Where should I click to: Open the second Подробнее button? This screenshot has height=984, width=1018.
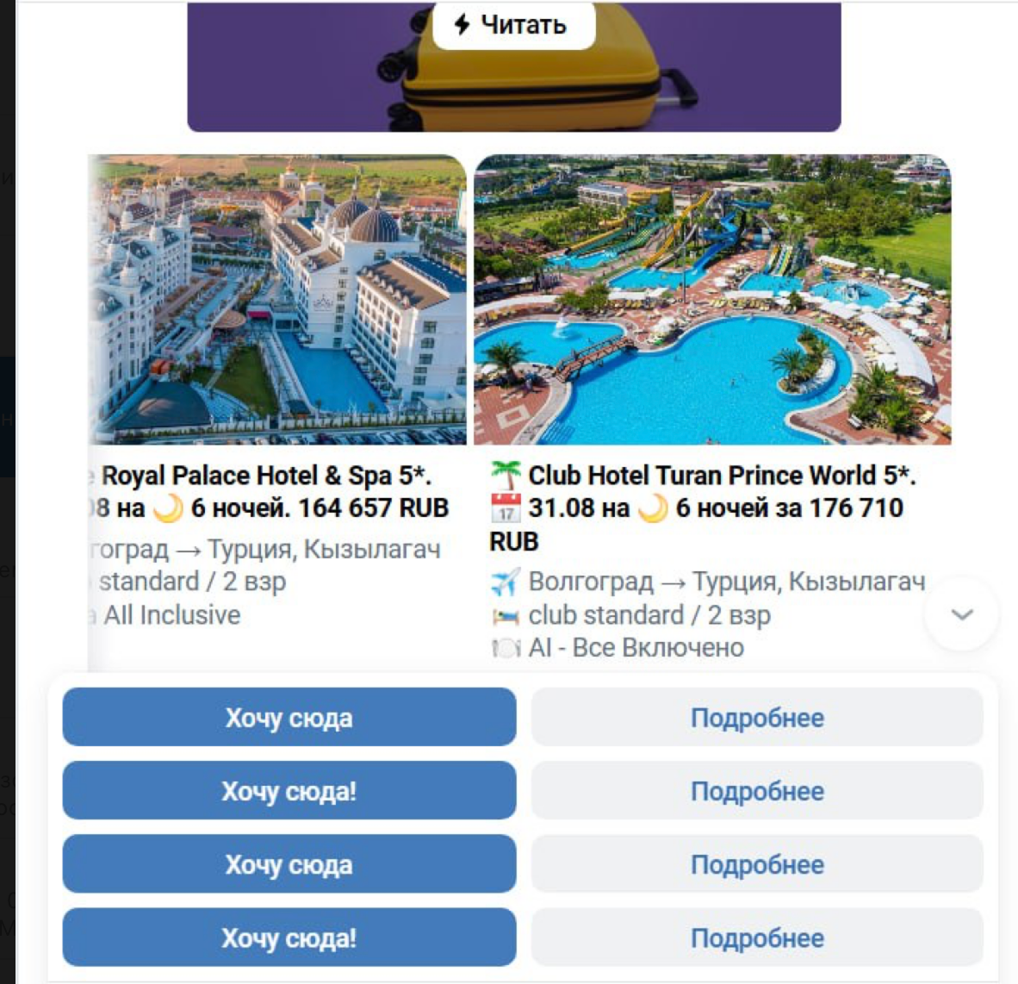[x=757, y=790]
